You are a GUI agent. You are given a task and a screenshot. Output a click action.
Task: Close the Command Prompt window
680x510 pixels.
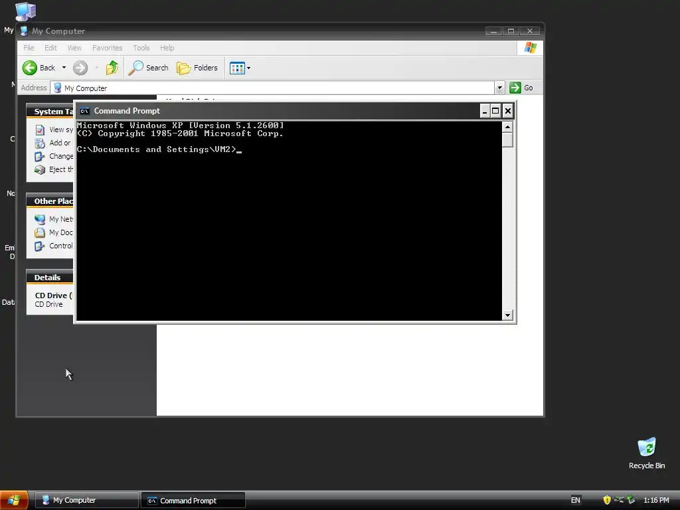pos(508,111)
